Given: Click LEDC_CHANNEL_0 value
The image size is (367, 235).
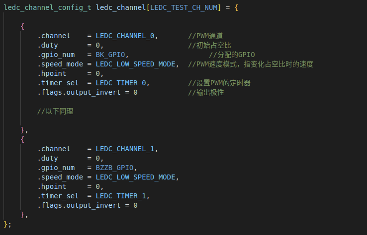Looking at the screenshot, I should [x=125, y=36].
